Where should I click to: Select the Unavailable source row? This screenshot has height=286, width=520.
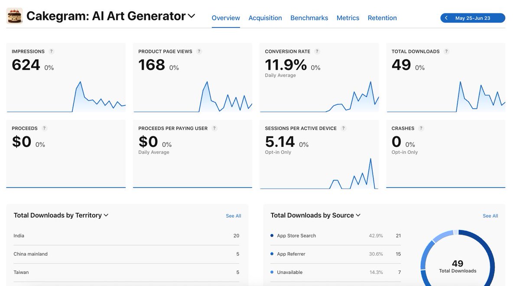click(335, 272)
